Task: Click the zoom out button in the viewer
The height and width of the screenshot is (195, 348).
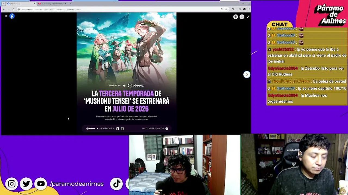Action: click(x=242, y=17)
